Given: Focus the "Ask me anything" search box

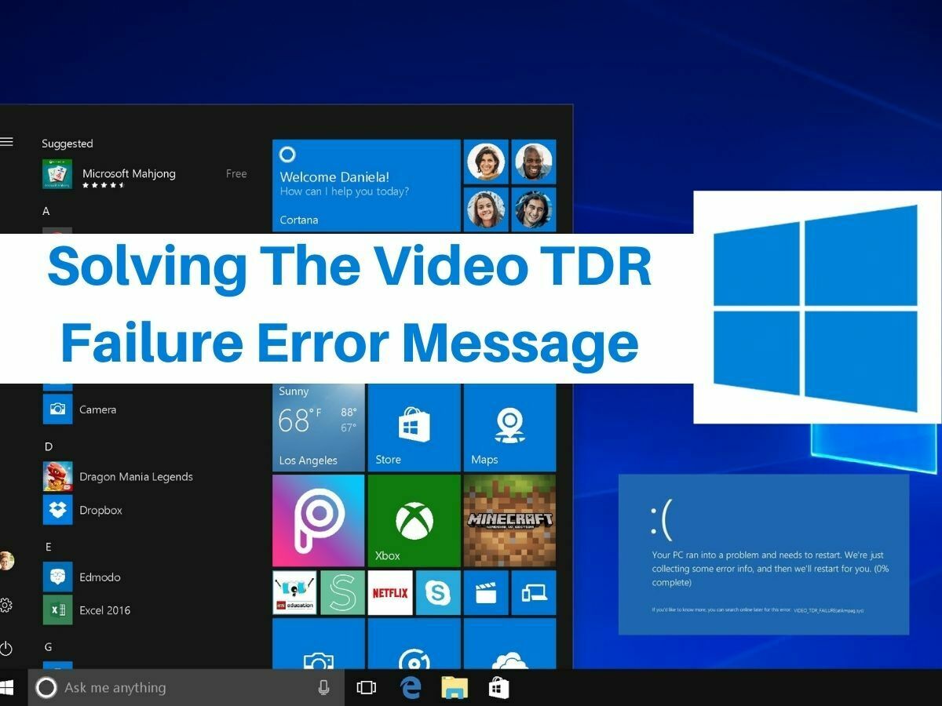Looking at the screenshot, I should (x=186, y=688).
